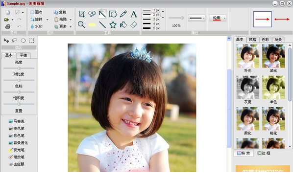
Task: Click the line width list down arrow
Action: click(163, 18)
